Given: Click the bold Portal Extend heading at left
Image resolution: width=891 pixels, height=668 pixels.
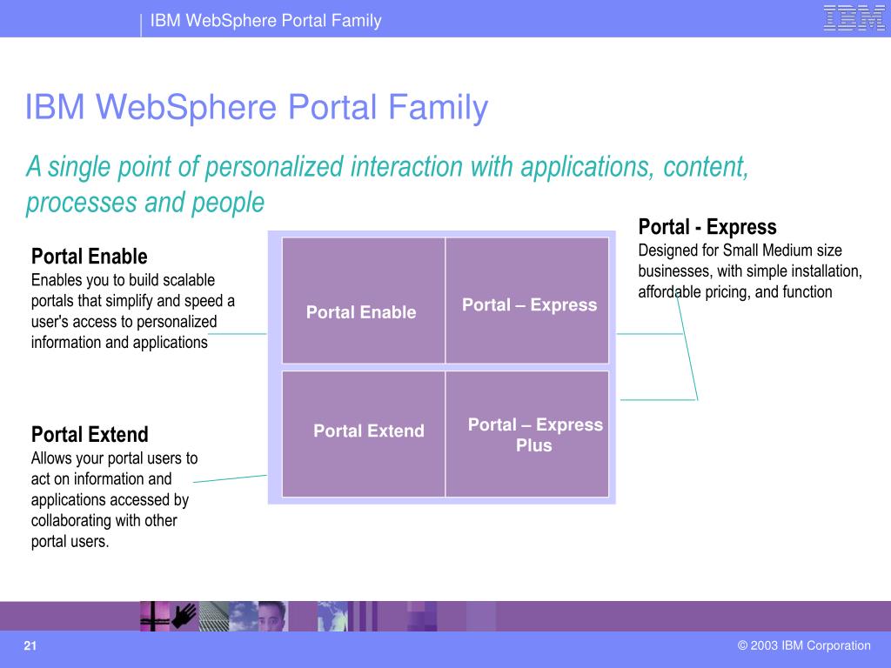Looking at the screenshot, I should [90, 435].
